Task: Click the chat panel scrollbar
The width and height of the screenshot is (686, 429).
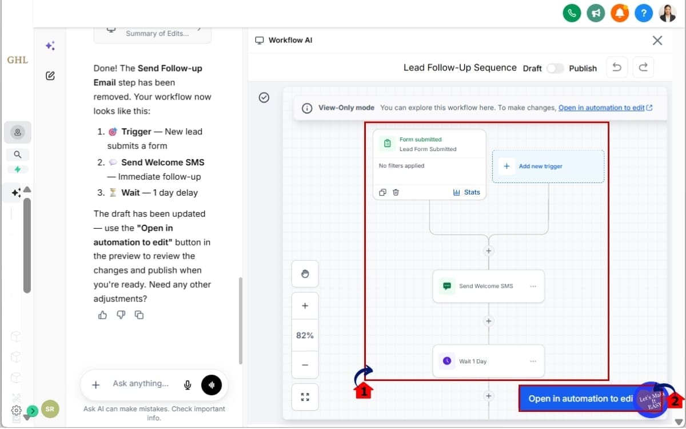Action: [x=241, y=320]
